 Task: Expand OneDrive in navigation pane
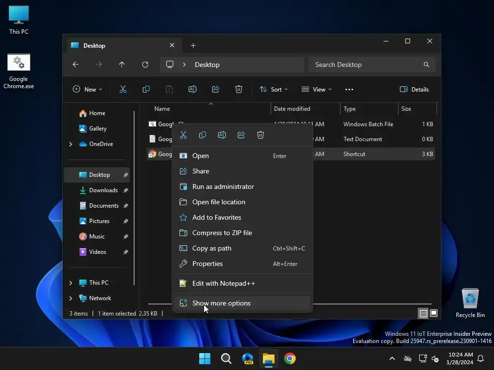70,144
